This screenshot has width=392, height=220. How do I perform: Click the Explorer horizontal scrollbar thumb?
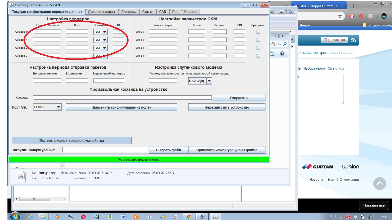tap(34, 199)
